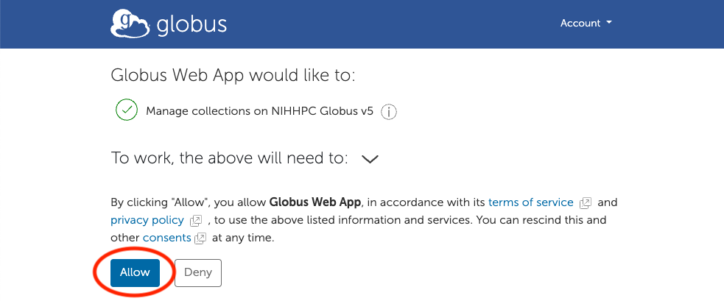724x301 pixels.
Task: Click 'Manage collections on NIHHPC Globus v5' text
Action: [x=259, y=112]
